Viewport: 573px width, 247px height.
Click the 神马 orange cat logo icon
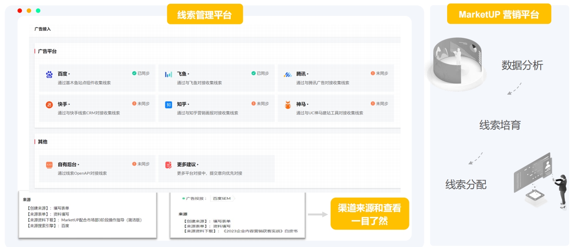(288, 105)
